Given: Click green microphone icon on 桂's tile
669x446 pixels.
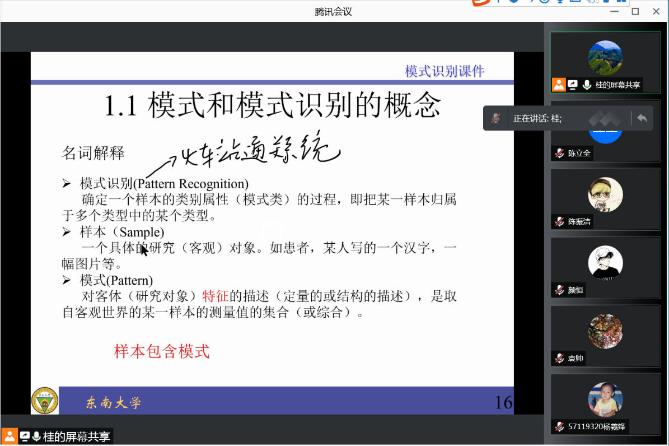Looking at the screenshot, I should (x=587, y=85).
